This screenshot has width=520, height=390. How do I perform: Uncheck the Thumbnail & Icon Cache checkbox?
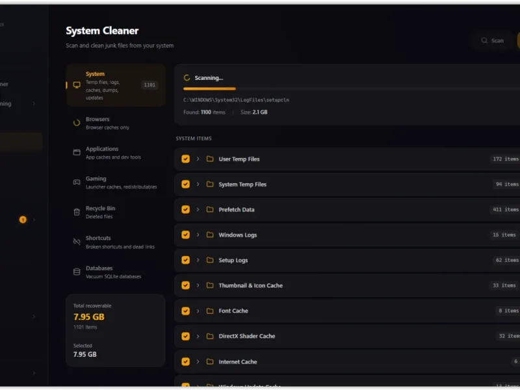pos(186,285)
